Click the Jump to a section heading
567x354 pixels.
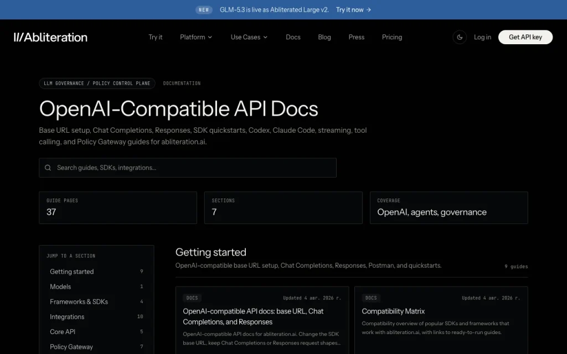coord(71,256)
